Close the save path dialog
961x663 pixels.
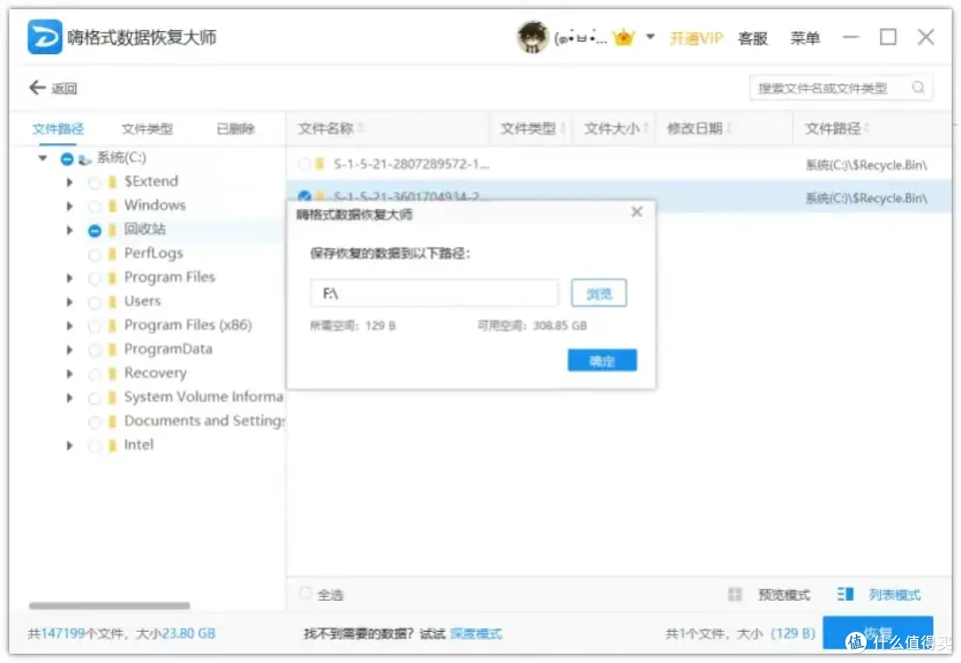(x=637, y=212)
